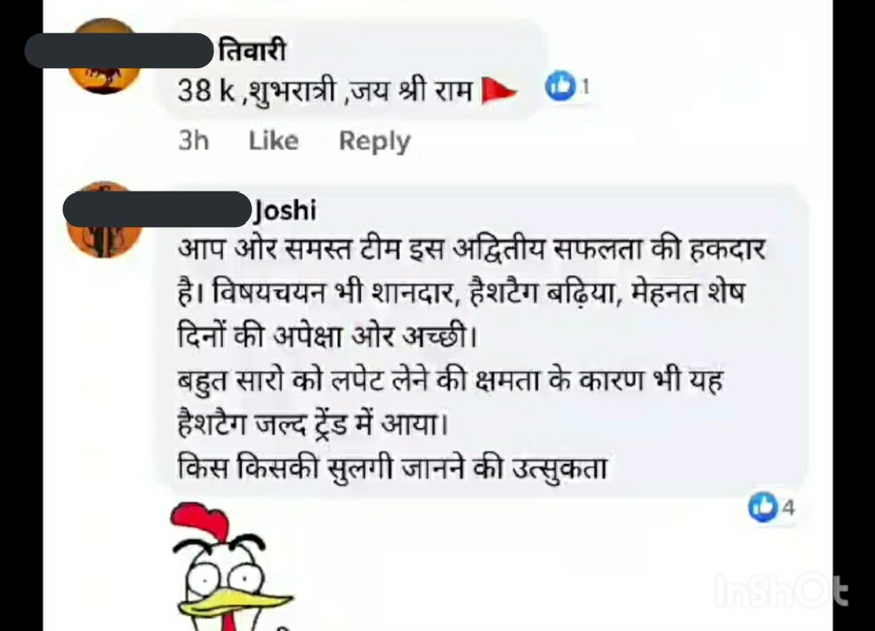Click the last line किस किसकी सुलगी

[392, 467]
